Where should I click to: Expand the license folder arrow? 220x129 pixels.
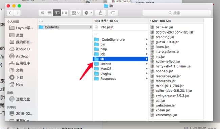tap(147, 64)
